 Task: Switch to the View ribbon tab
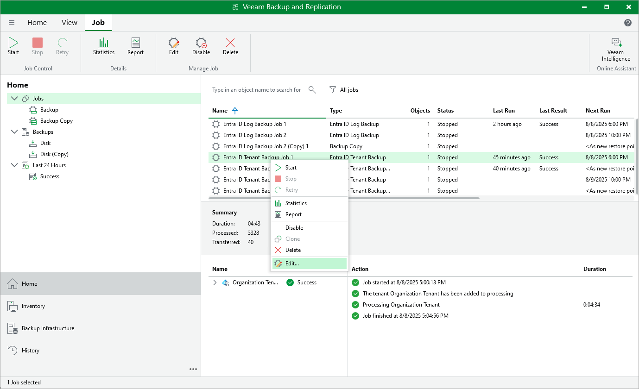tap(70, 23)
